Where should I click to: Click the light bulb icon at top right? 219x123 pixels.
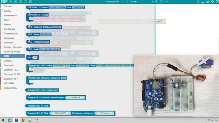(x=198, y=2)
